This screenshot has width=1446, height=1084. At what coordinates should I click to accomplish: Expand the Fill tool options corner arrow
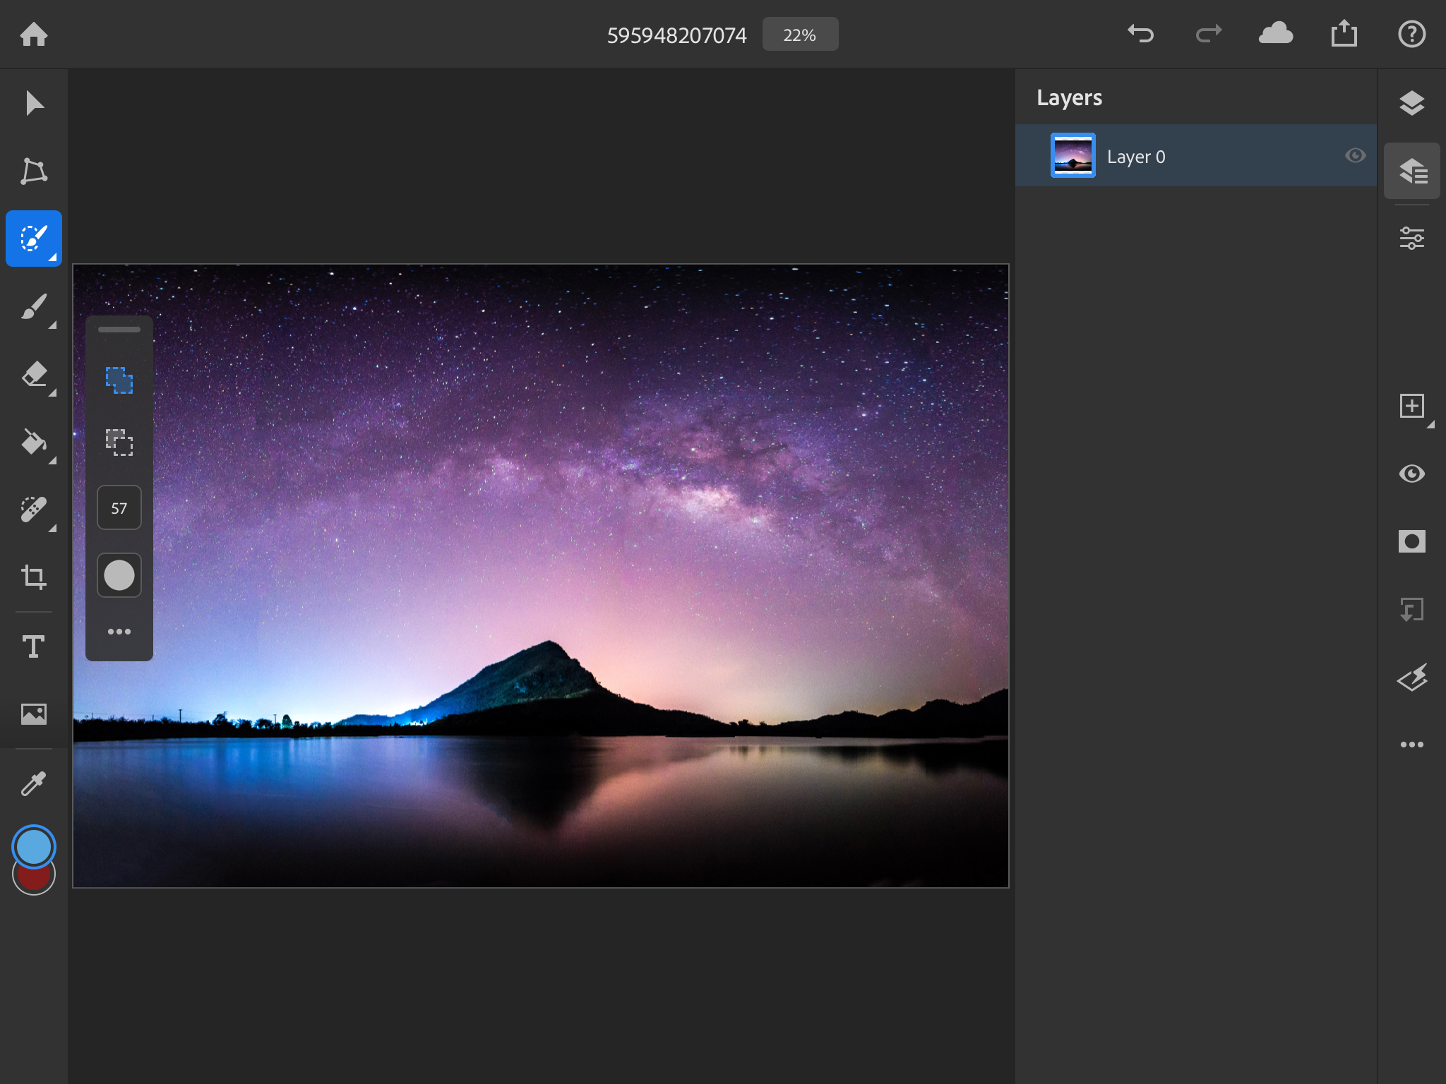(x=52, y=460)
